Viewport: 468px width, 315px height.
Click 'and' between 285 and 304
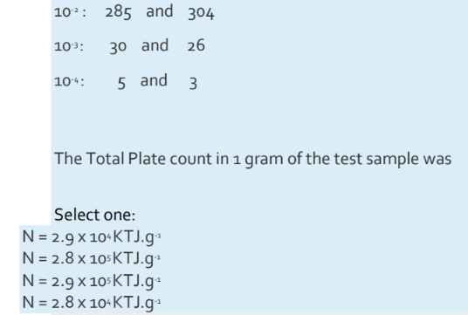click(160, 11)
